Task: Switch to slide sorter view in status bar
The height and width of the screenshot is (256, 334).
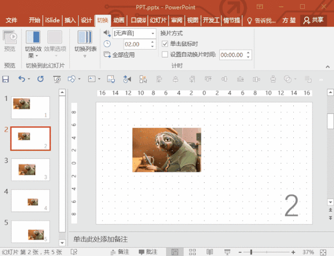Action: click(x=193, y=252)
